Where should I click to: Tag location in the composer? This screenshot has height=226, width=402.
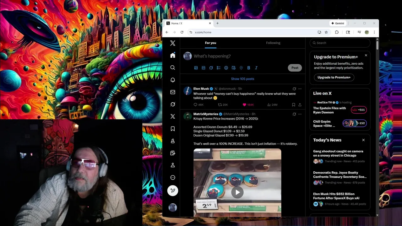(x=241, y=68)
